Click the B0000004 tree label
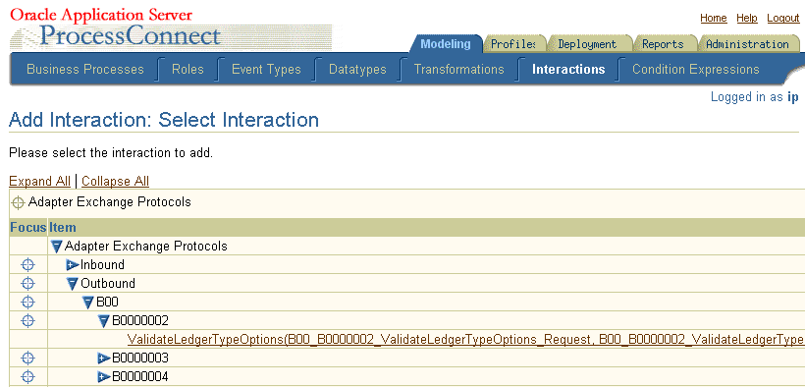The height and width of the screenshot is (387, 805). pos(140,376)
